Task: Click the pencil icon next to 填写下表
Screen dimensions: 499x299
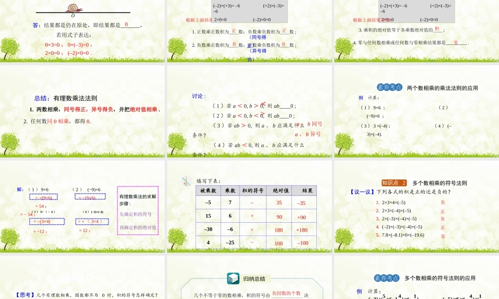Action: (x=186, y=181)
